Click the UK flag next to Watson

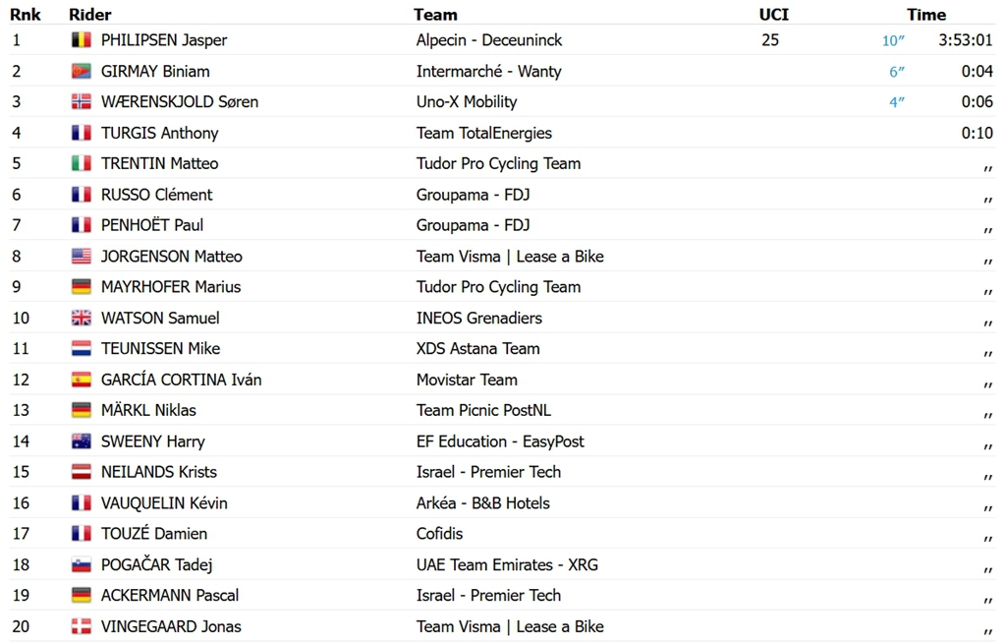pos(81,318)
